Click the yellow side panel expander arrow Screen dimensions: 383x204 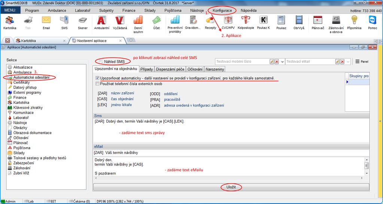click(x=380, y=121)
